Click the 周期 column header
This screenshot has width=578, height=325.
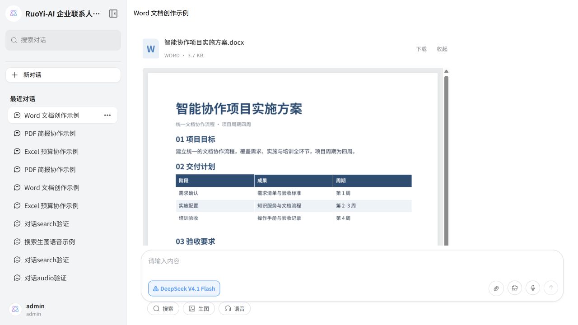[372, 181]
